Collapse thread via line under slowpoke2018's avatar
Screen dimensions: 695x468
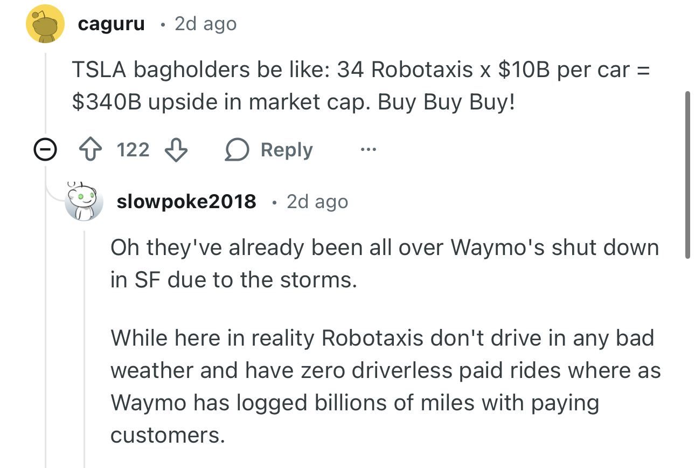(x=84, y=345)
